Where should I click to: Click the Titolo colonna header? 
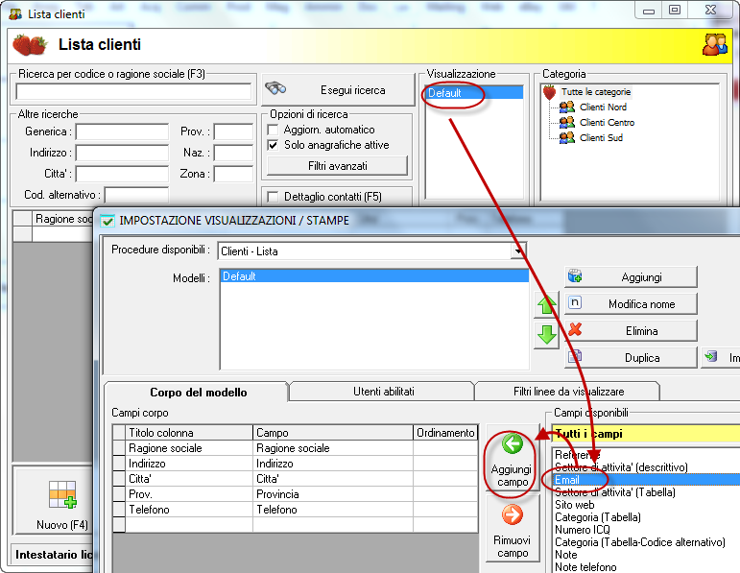pyautogui.click(x=189, y=433)
